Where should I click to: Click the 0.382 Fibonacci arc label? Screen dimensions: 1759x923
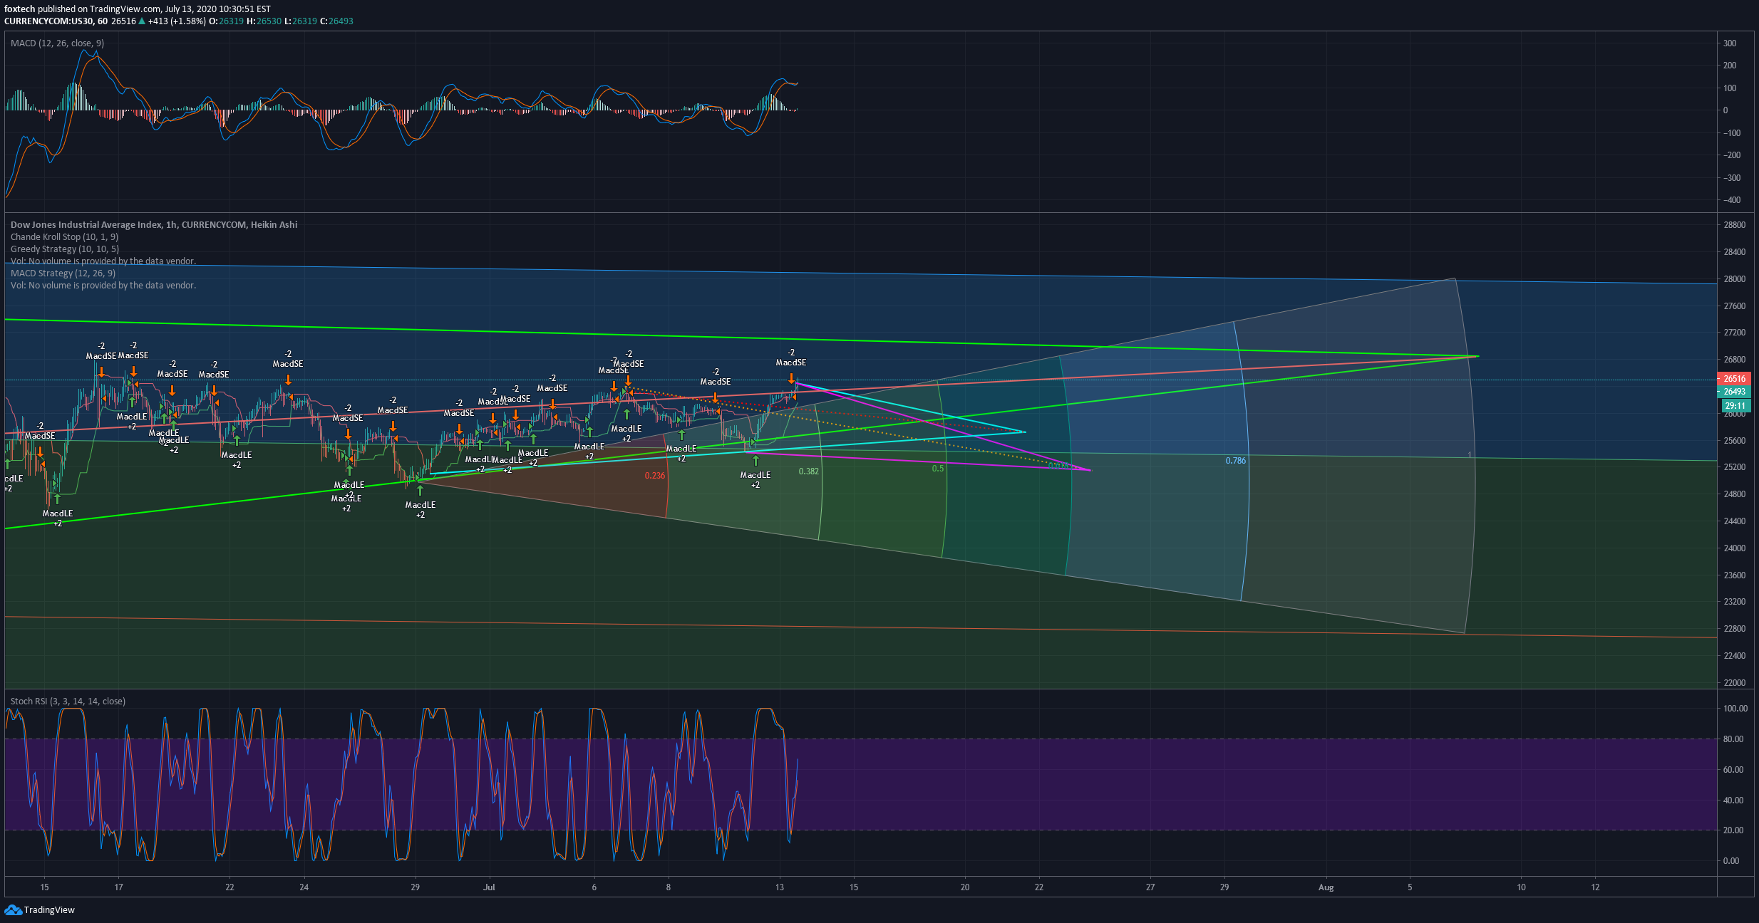[x=808, y=471]
